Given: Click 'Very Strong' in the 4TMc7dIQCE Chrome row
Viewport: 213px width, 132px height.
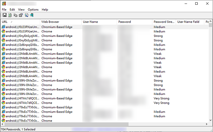Looking at the screenshot, I should click(162, 103).
